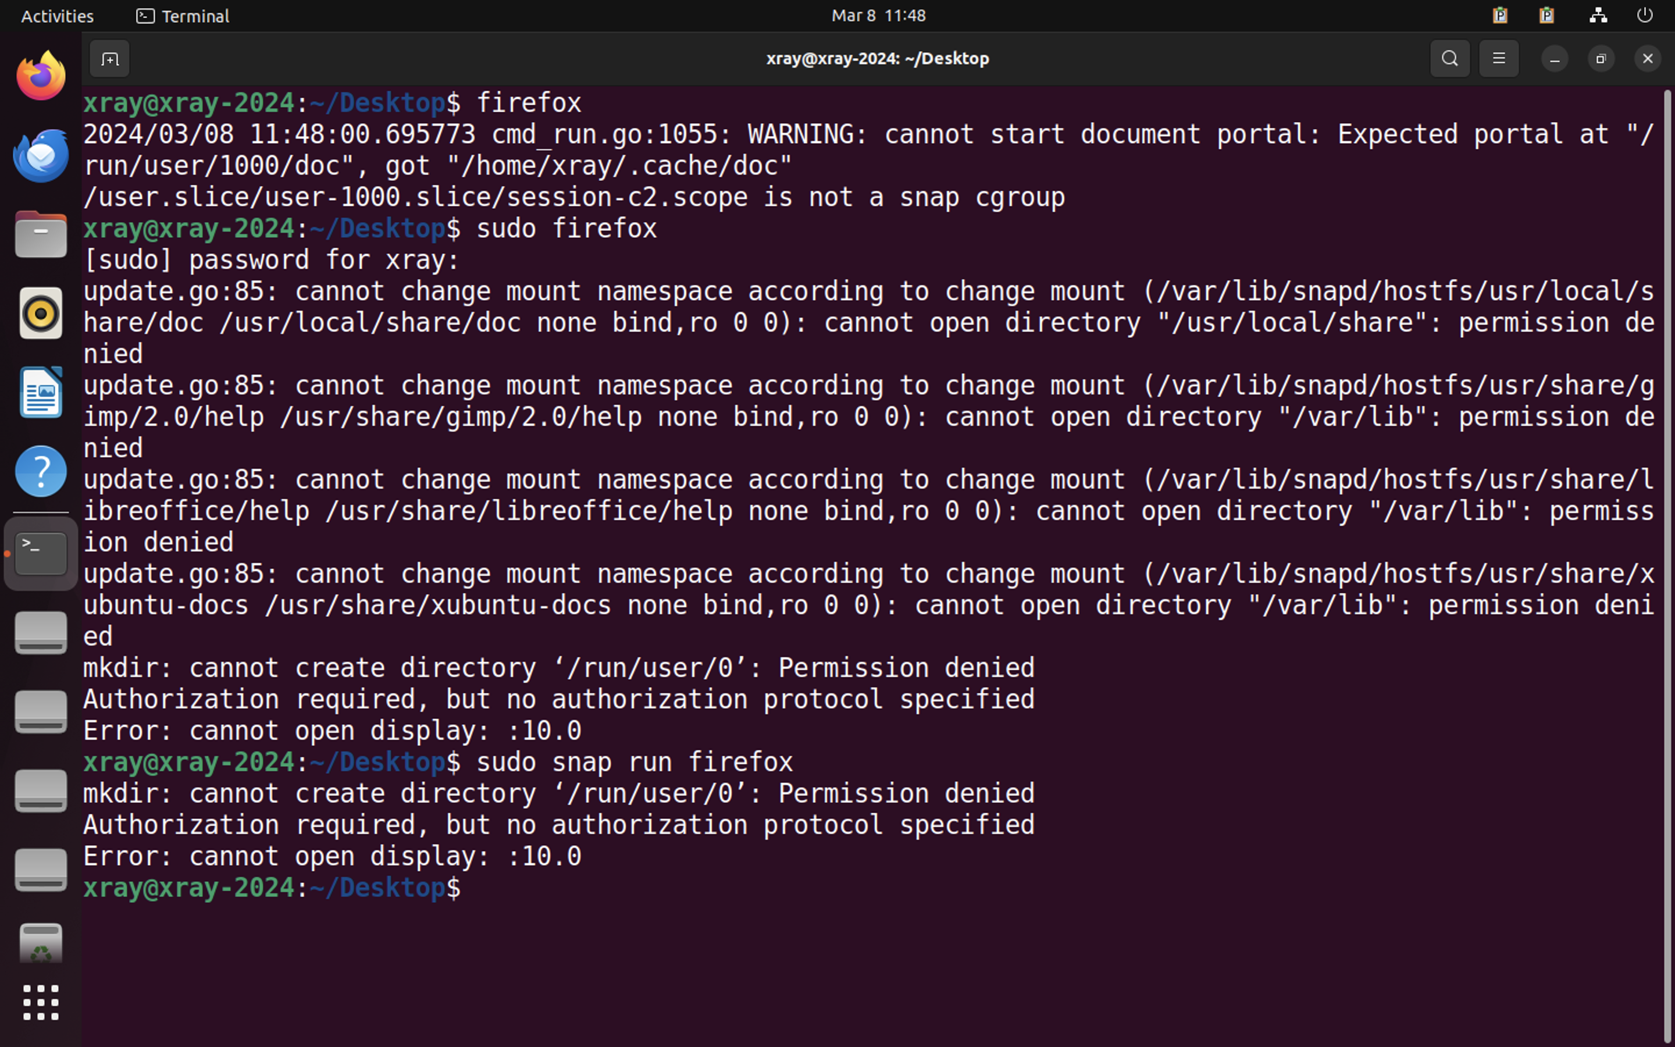Open LibreOffice Writer from the dock
The image size is (1675, 1047).
[x=41, y=392]
